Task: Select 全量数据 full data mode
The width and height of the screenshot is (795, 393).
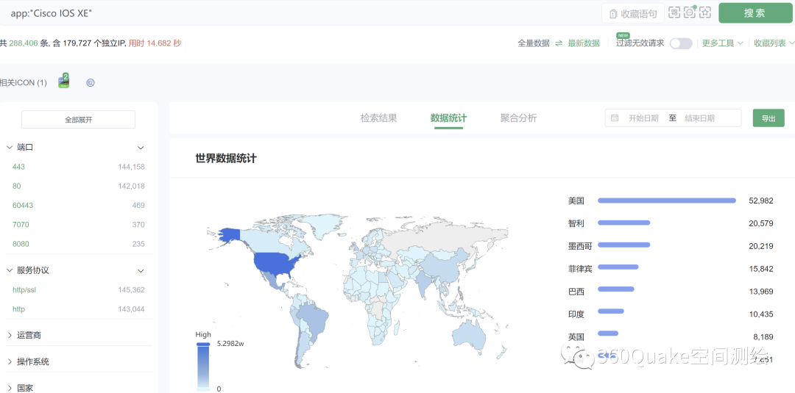Action: click(x=534, y=43)
